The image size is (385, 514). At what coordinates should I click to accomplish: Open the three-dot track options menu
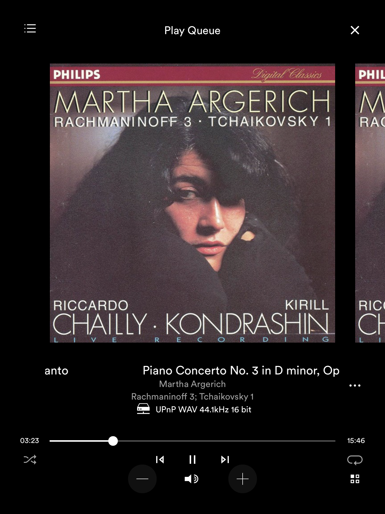coord(355,385)
